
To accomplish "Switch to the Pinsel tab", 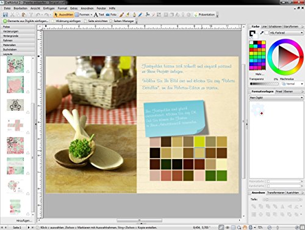I will coord(279,92).
